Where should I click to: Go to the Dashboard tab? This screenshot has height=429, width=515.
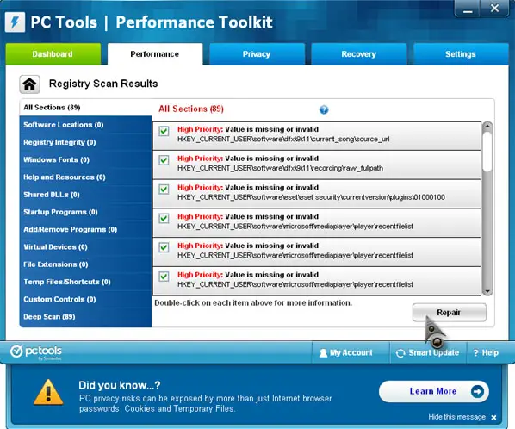pyautogui.click(x=53, y=54)
